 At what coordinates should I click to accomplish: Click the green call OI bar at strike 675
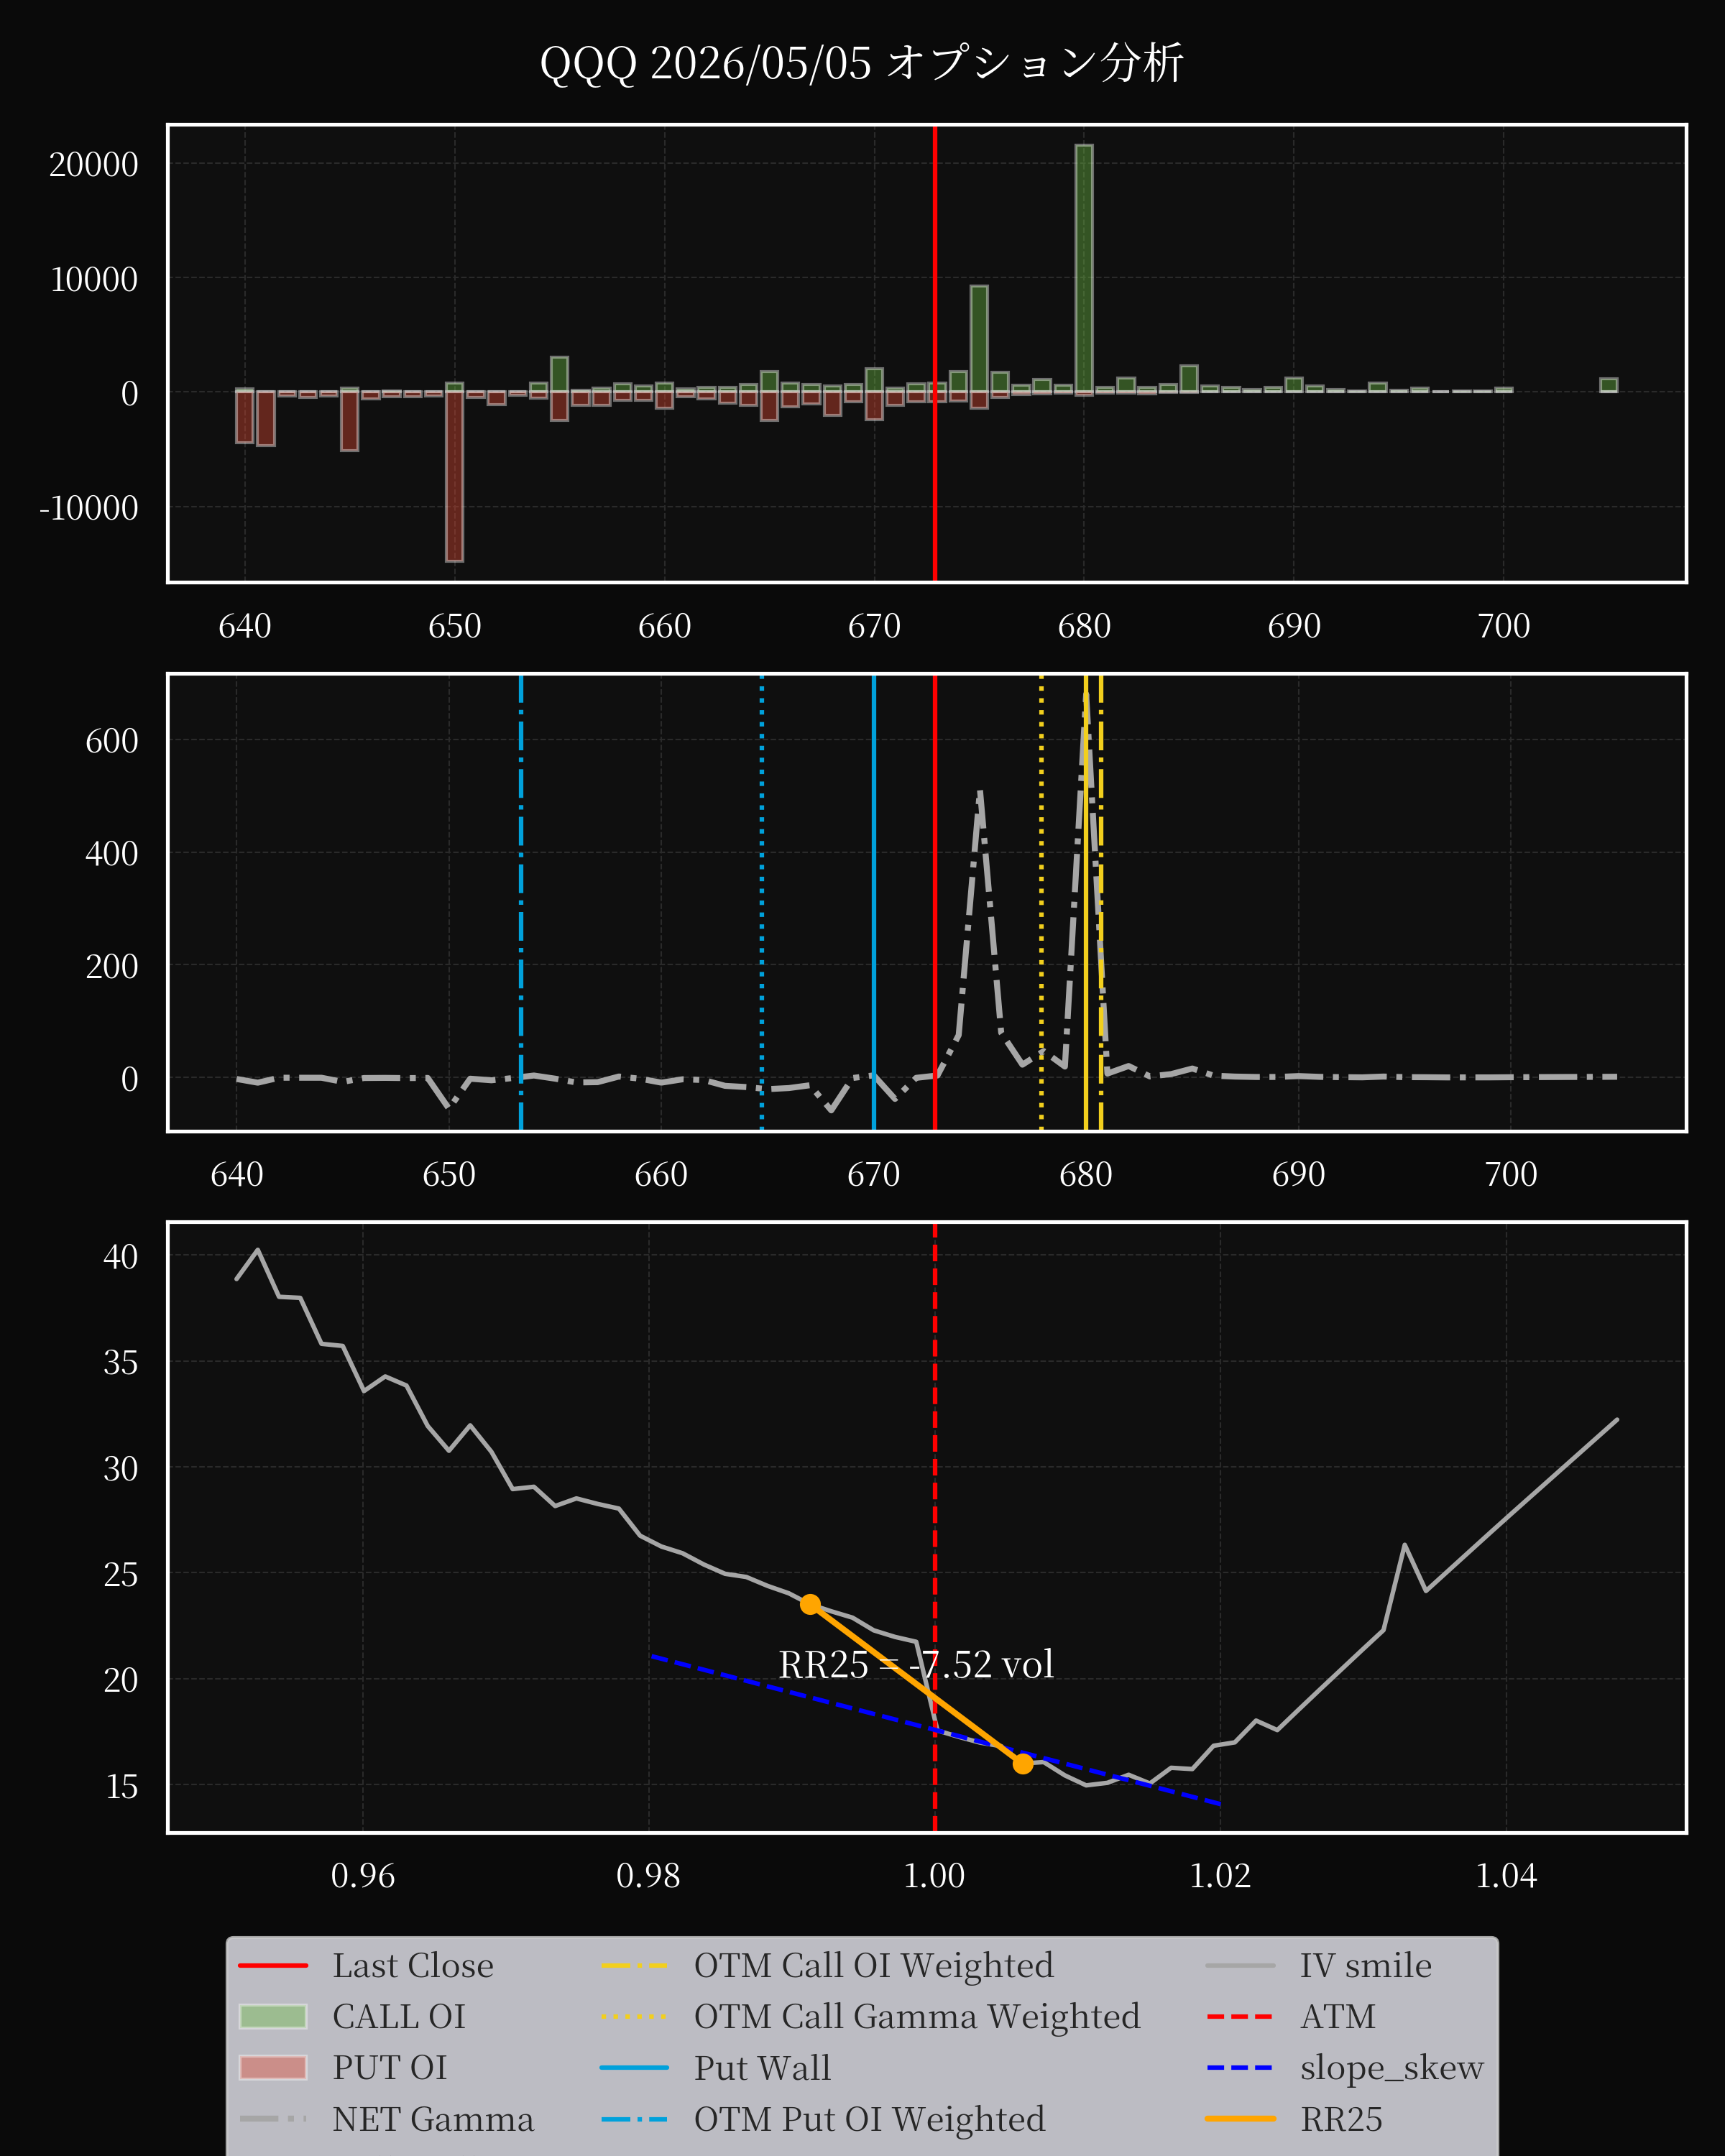[979, 339]
